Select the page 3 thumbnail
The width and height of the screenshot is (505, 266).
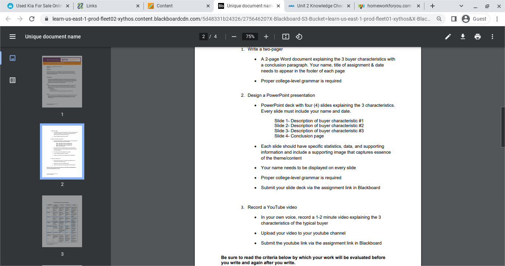tap(62, 221)
